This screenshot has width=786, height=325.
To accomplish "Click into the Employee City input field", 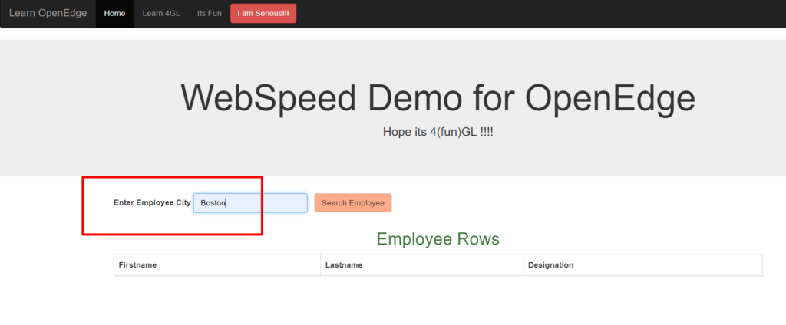I will tap(261, 203).
